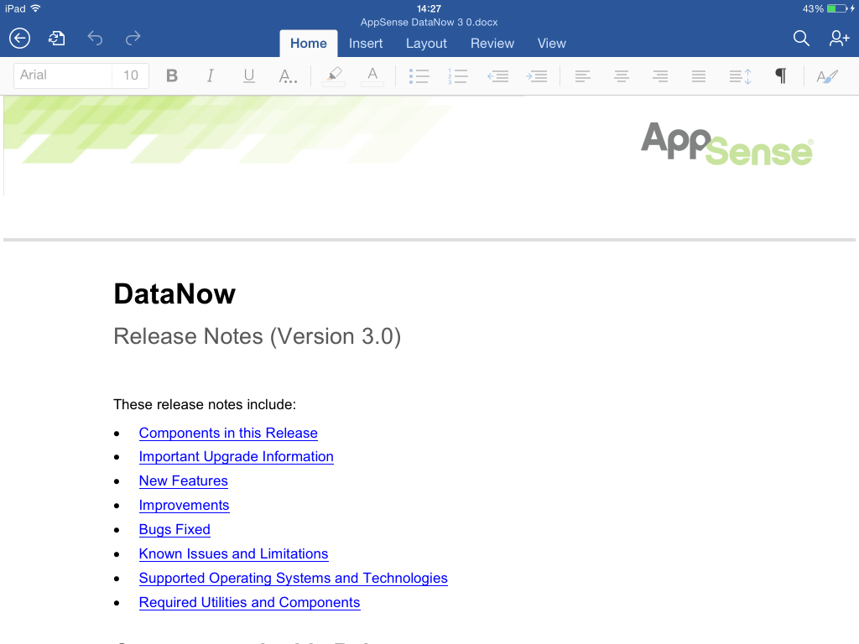
Task: Tap the Wi-Fi status icon
Action: click(35, 8)
